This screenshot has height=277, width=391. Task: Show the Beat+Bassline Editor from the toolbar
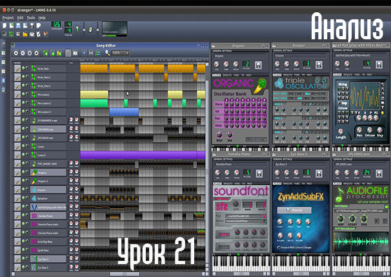coord(11,34)
